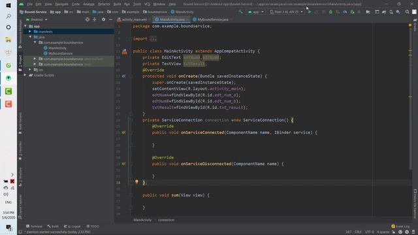The width and height of the screenshot is (418, 235).
Task: Click the yellow intention bulb on line 34
Action: point(137,181)
